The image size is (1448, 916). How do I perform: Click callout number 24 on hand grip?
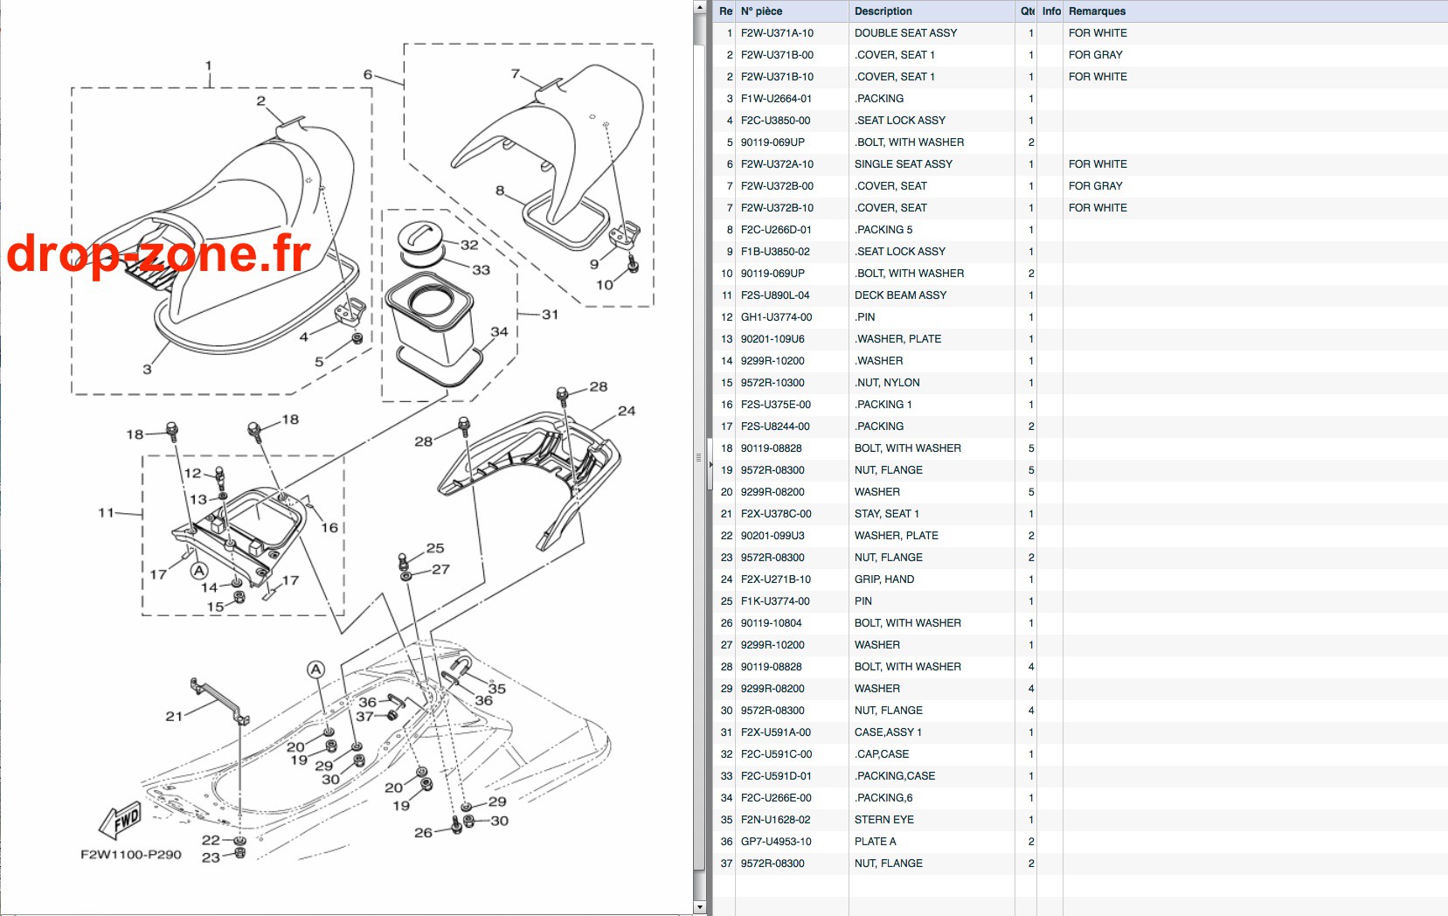coord(627,411)
